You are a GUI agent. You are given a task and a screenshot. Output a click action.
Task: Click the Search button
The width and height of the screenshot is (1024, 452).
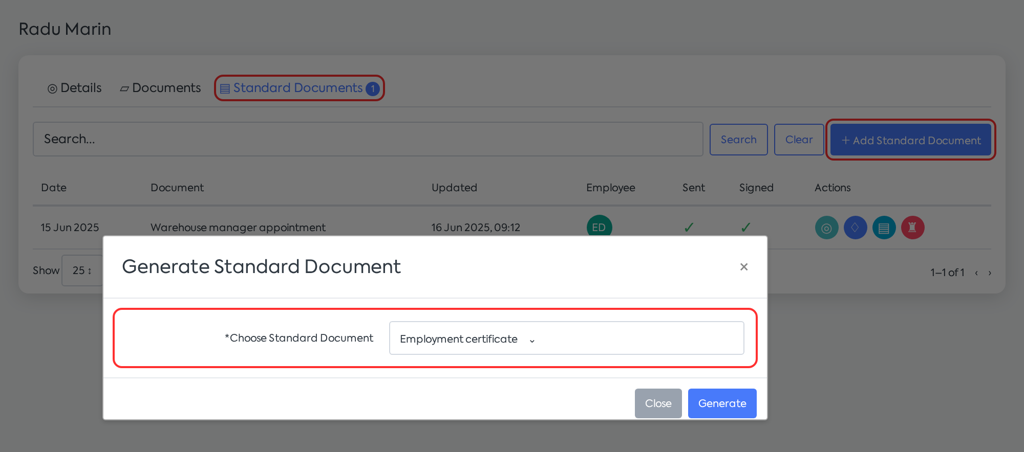click(x=738, y=140)
